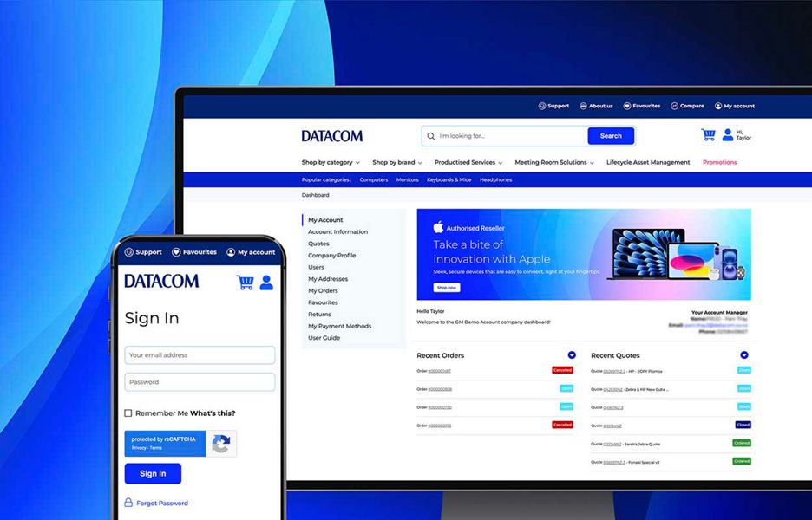Open My Addresses in the sidebar
812x520 pixels.
coord(328,279)
